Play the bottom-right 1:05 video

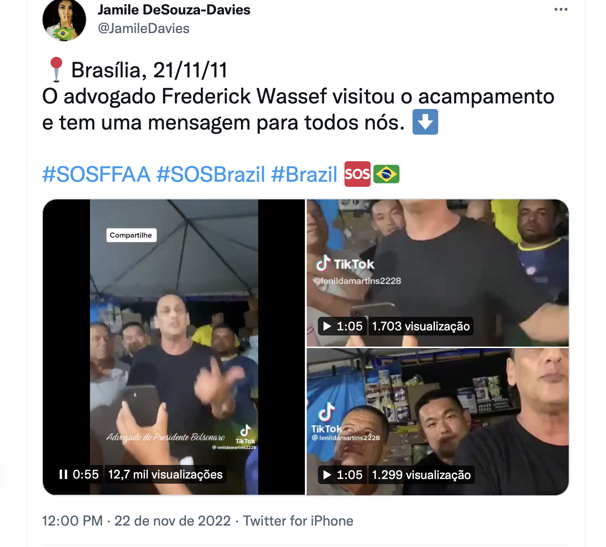click(x=327, y=475)
